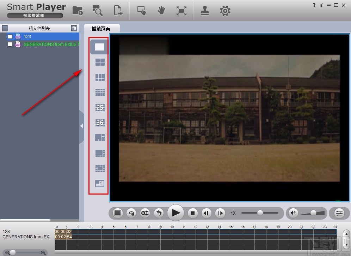This screenshot has height=256, width=351.
Task: Mute audio with the speaker button
Action: click(293, 213)
